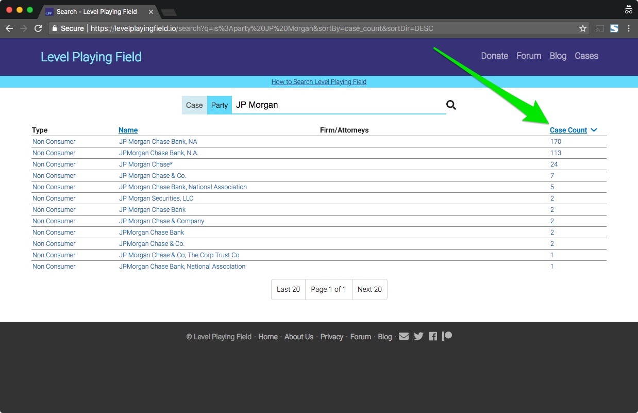The width and height of the screenshot is (638, 413).
Task: Toggle the Party search mode
Action: point(220,105)
